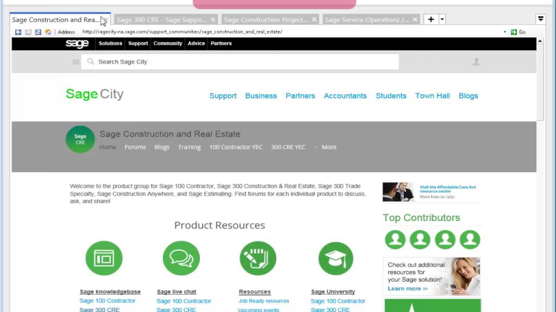556x312 pixels.
Task: Go to the group Home tab
Action: pos(108,147)
